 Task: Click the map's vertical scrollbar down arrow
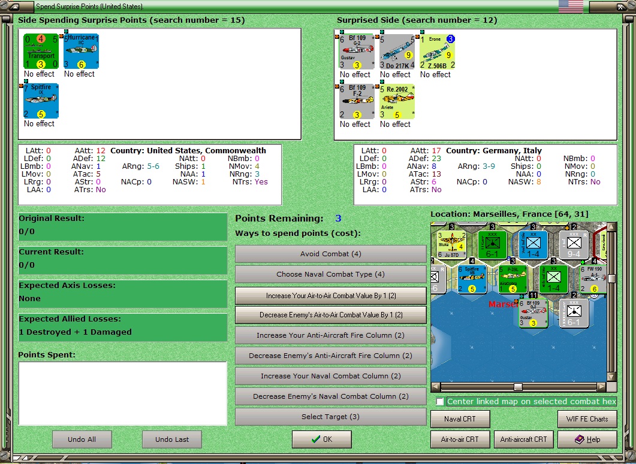[611, 377]
